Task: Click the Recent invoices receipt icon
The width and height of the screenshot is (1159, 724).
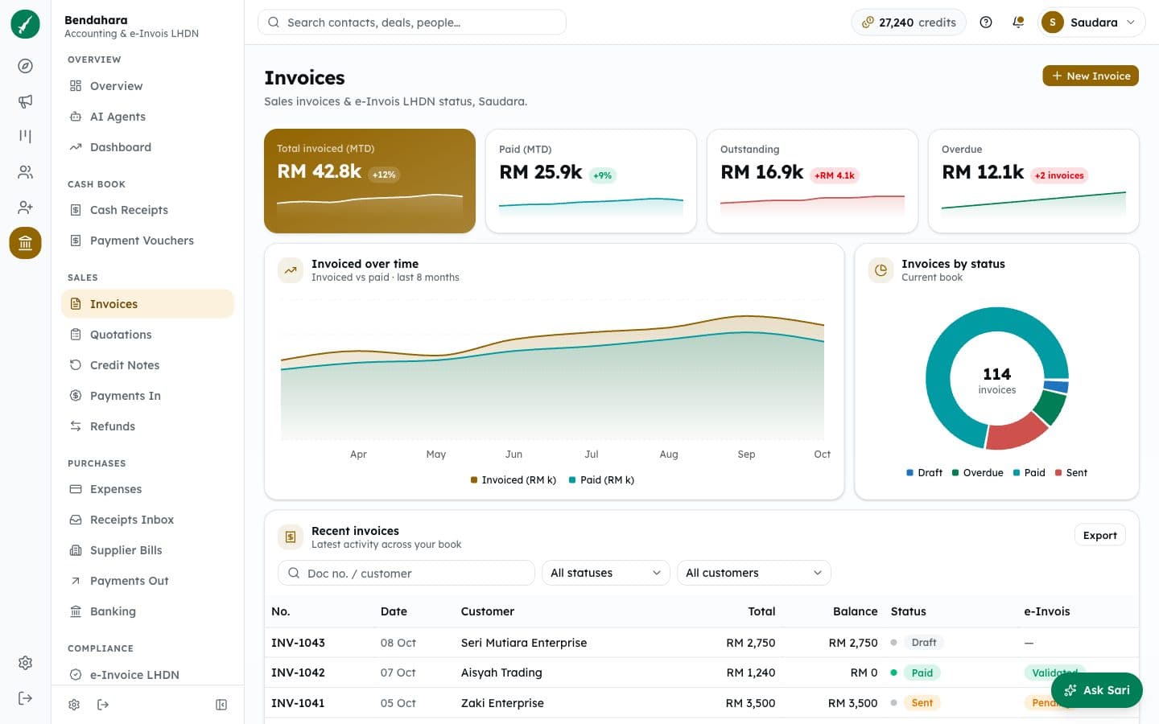Action: point(291,537)
